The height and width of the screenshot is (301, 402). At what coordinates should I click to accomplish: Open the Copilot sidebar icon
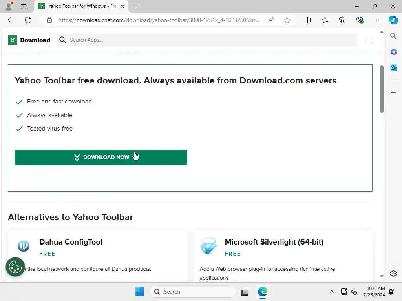393,20
